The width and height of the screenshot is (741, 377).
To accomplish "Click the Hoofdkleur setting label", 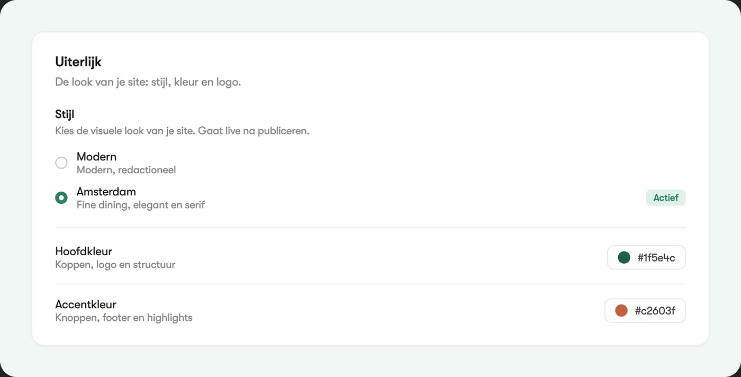I will click(84, 251).
